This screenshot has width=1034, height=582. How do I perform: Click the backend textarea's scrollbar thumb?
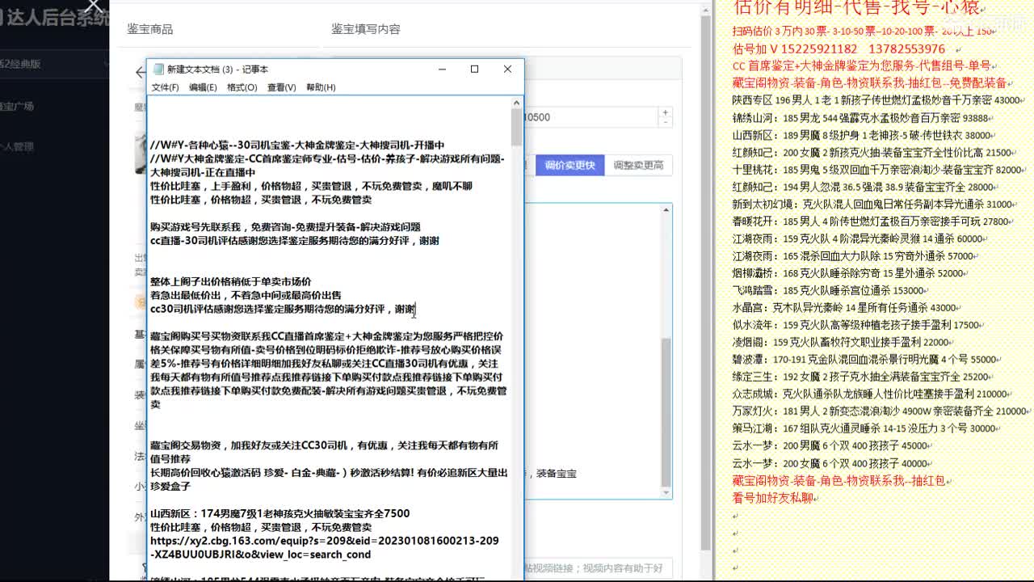tap(666, 411)
